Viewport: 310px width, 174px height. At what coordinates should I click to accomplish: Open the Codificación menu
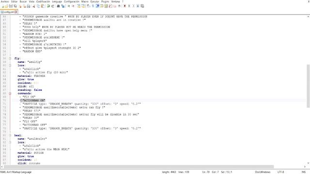click(x=43, y=1)
